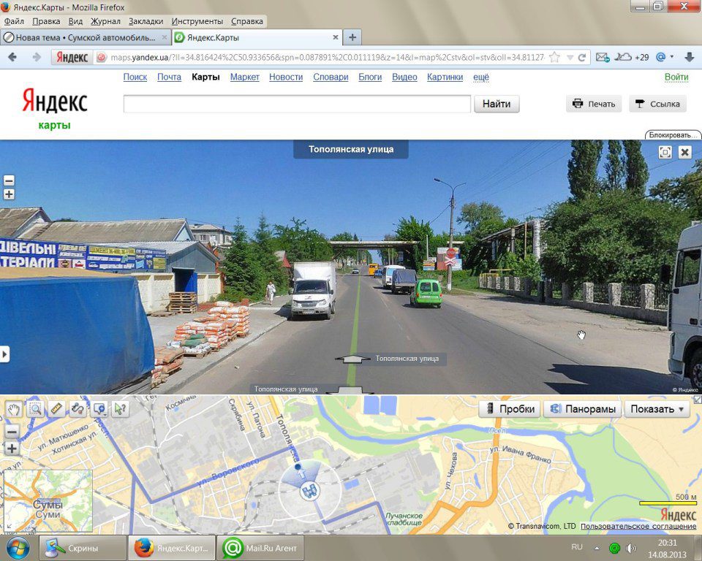Screen dimensions: 702x561
Task: Open the Показать layers dropdown
Action: pyautogui.click(x=657, y=409)
